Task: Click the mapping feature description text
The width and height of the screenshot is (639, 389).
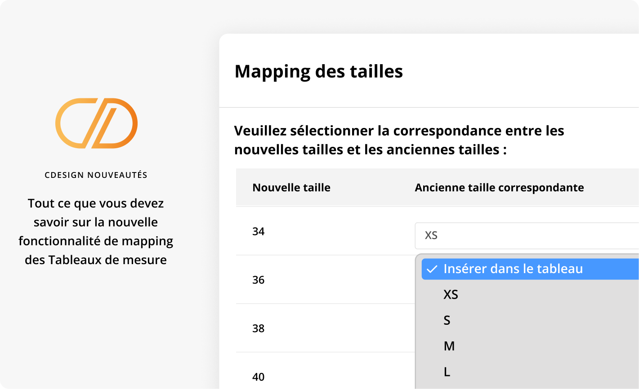Action: [95, 231]
